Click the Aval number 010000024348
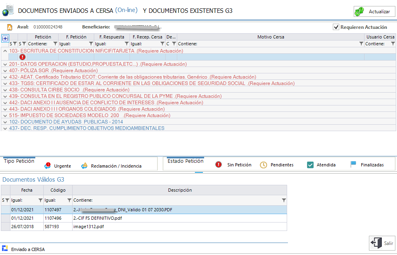 [x=48, y=27]
